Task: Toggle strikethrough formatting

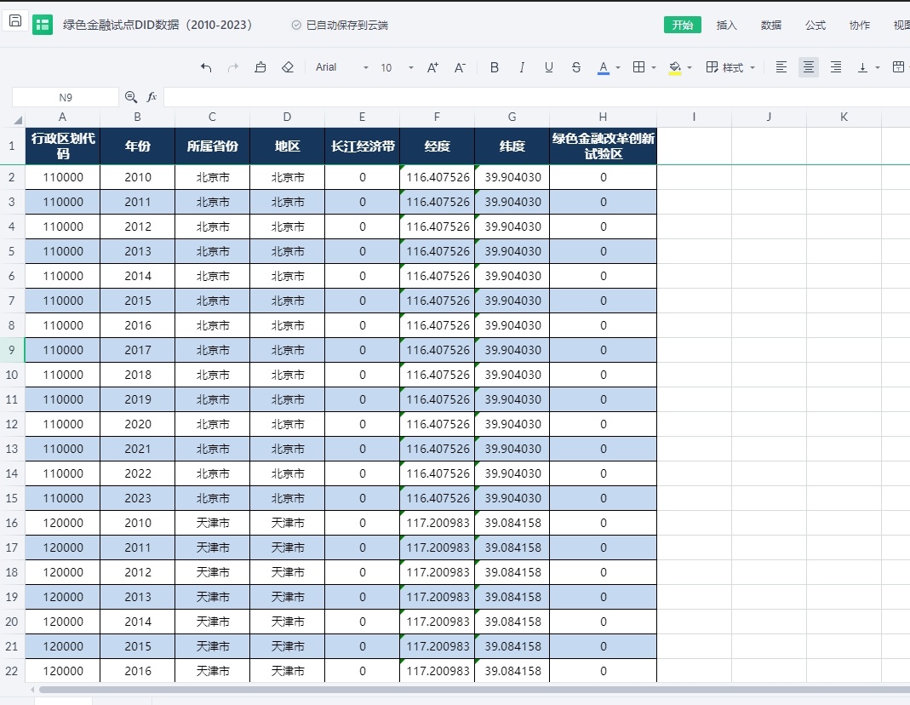Action: tap(576, 67)
